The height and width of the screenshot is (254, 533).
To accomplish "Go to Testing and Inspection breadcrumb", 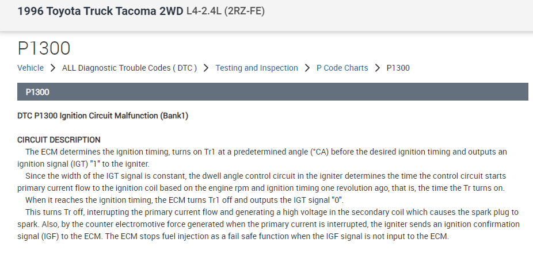I will pyautogui.click(x=257, y=68).
